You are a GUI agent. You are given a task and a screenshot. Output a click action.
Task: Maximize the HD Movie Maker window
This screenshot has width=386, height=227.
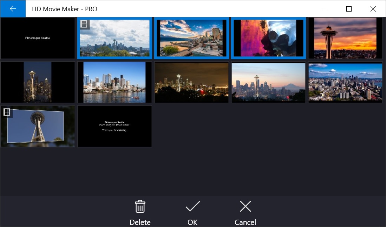pyautogui.click(x=349, y=9)
